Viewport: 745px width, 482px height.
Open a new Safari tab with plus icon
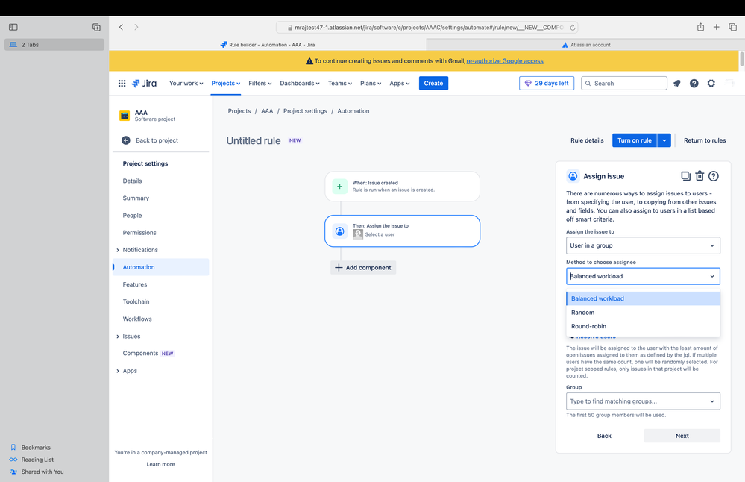coord(716,27)
